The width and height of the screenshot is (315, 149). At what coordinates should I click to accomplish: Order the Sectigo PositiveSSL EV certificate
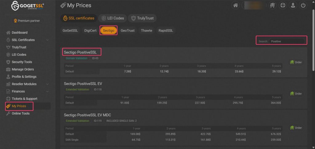(296, 94)
